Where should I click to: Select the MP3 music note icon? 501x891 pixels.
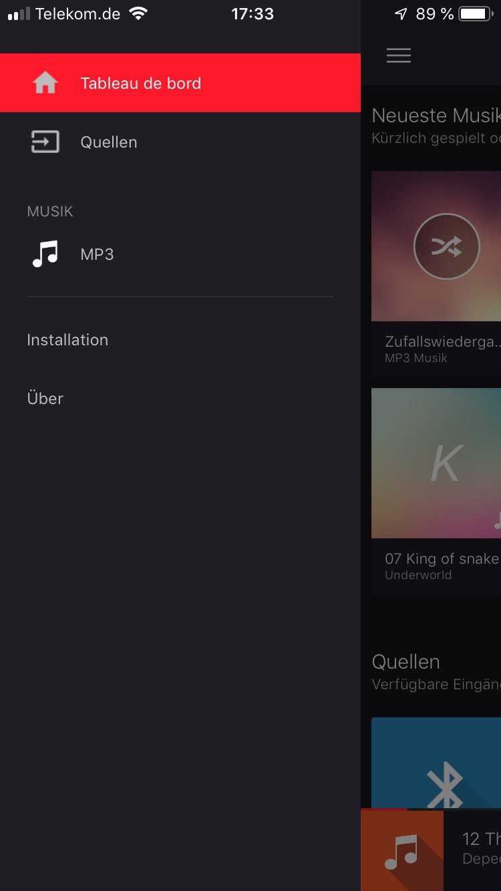pos(45,254)
